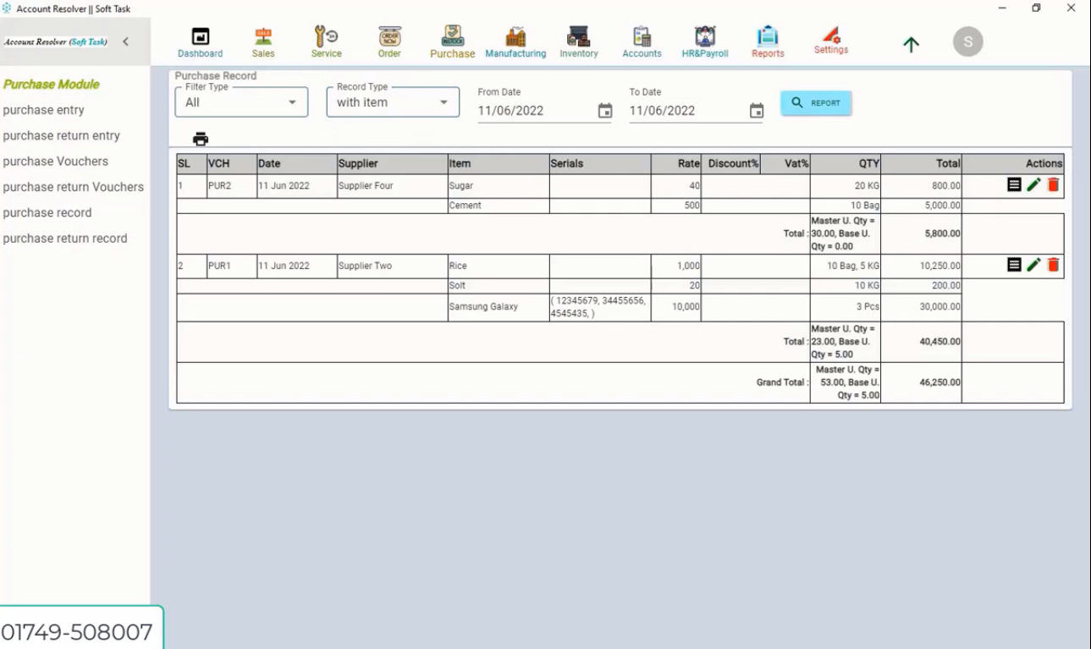This screenshot has width=1091, height=649.
Task: Select the Sales module icon
Action: coord(262,41)
